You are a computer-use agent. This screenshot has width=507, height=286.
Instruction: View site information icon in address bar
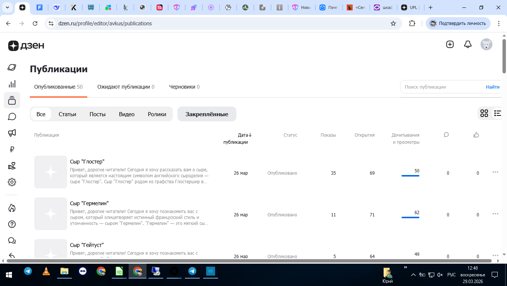point(51,23)
